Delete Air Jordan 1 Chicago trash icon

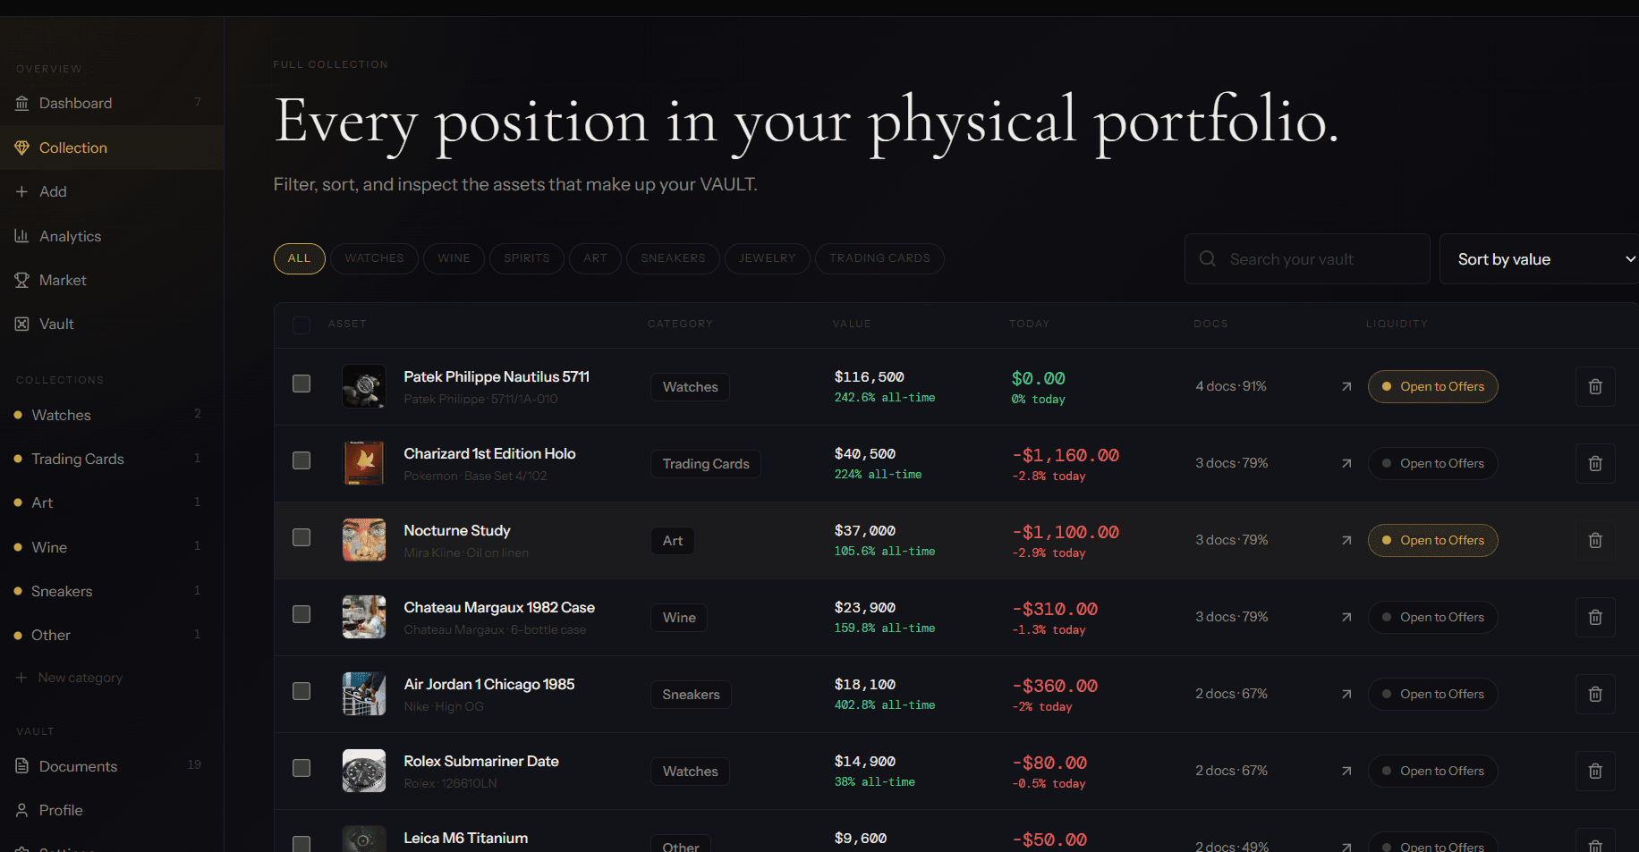[1595, 694]
